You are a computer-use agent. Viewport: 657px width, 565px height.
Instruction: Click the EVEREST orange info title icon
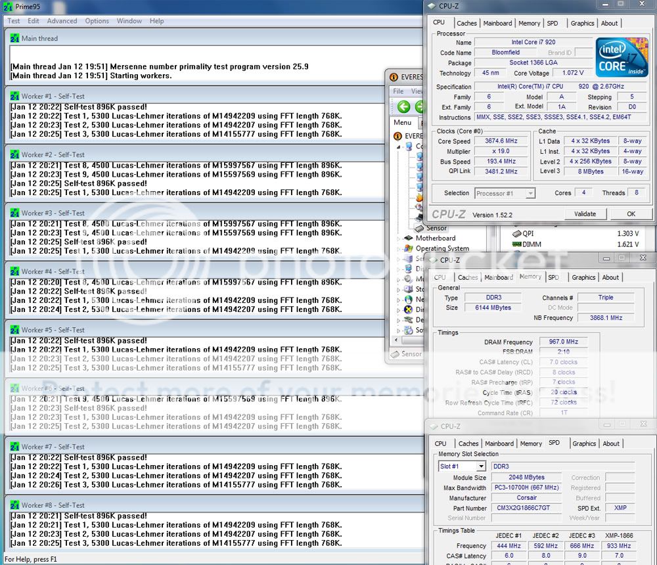[394, 77]
